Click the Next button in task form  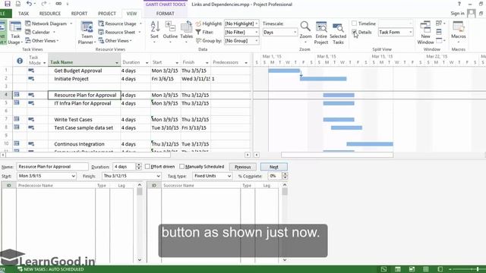(x=273, y=167)
